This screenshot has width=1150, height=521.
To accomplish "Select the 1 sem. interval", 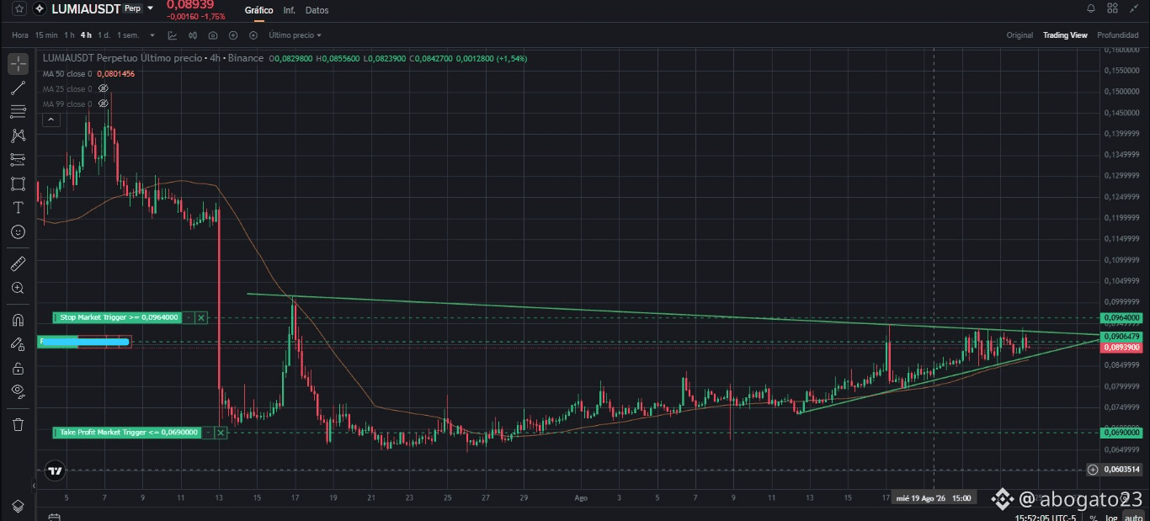I will click(128, 35).
